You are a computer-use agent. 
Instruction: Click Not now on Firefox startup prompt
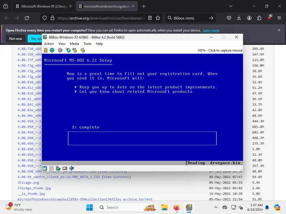(x=16, y=38)
